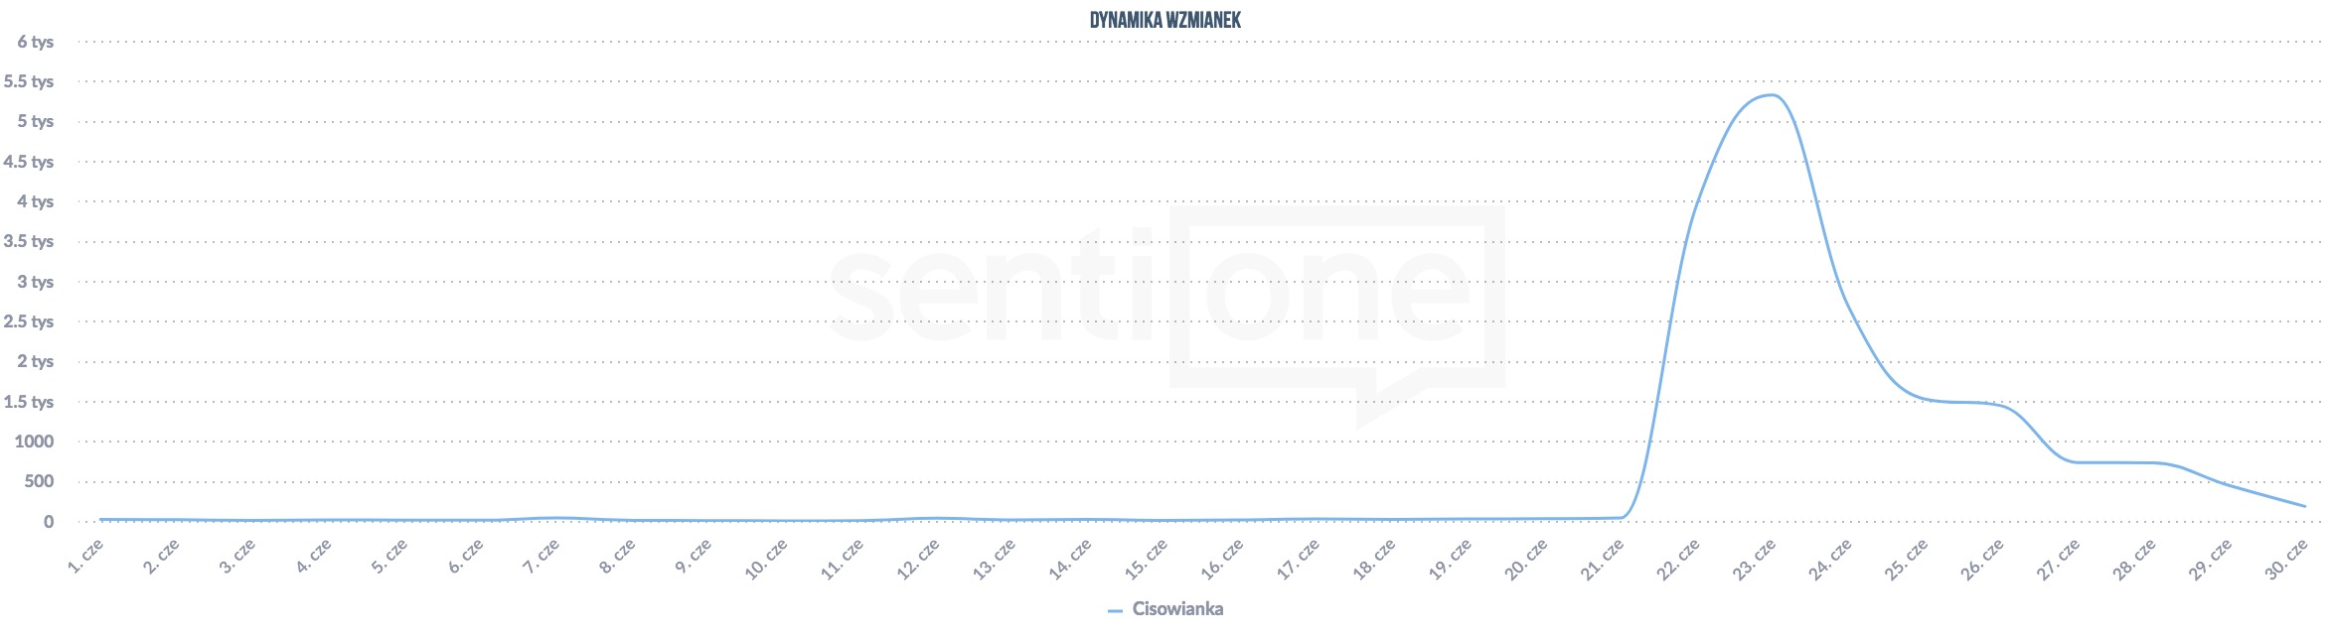Image resolution: width=2331 pixels, height=635 pixels.
Task: Click the 1000 y-axis label
Action: [x=34, y=442]
